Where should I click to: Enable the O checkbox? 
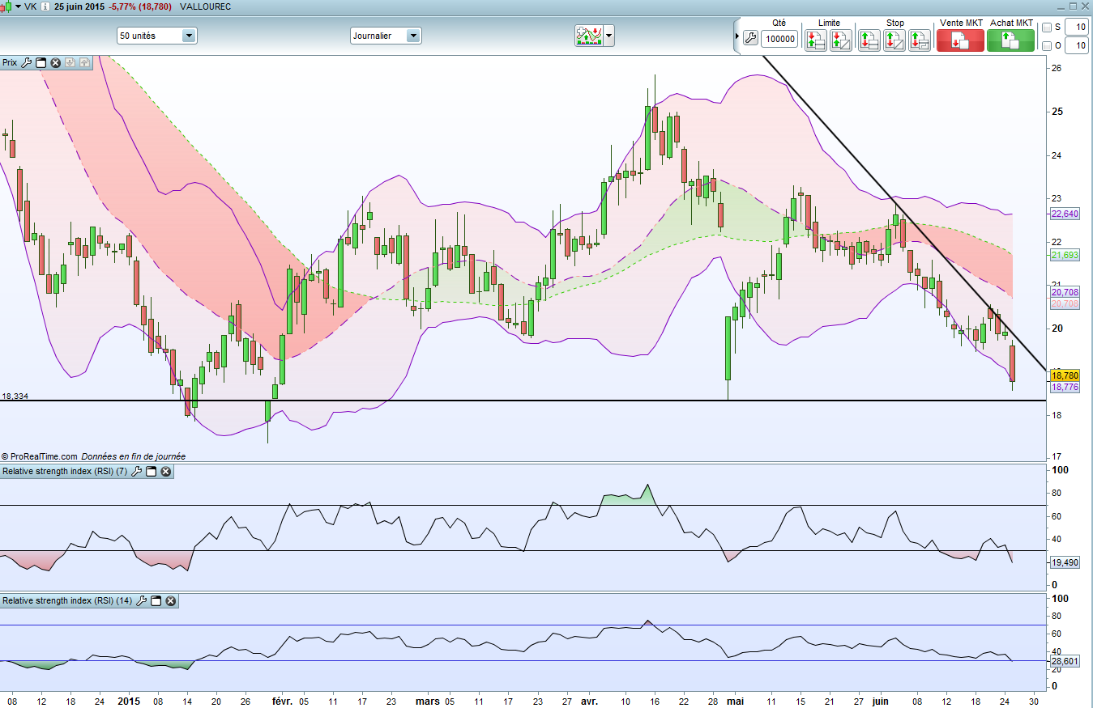click(1047, 46)
